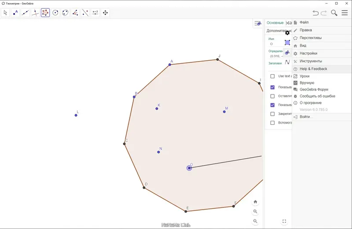This screenshot has height=229, width=352.
Task: Uncheck the second 'Показыва...' checkbox
Action: [x=272, y=105]
